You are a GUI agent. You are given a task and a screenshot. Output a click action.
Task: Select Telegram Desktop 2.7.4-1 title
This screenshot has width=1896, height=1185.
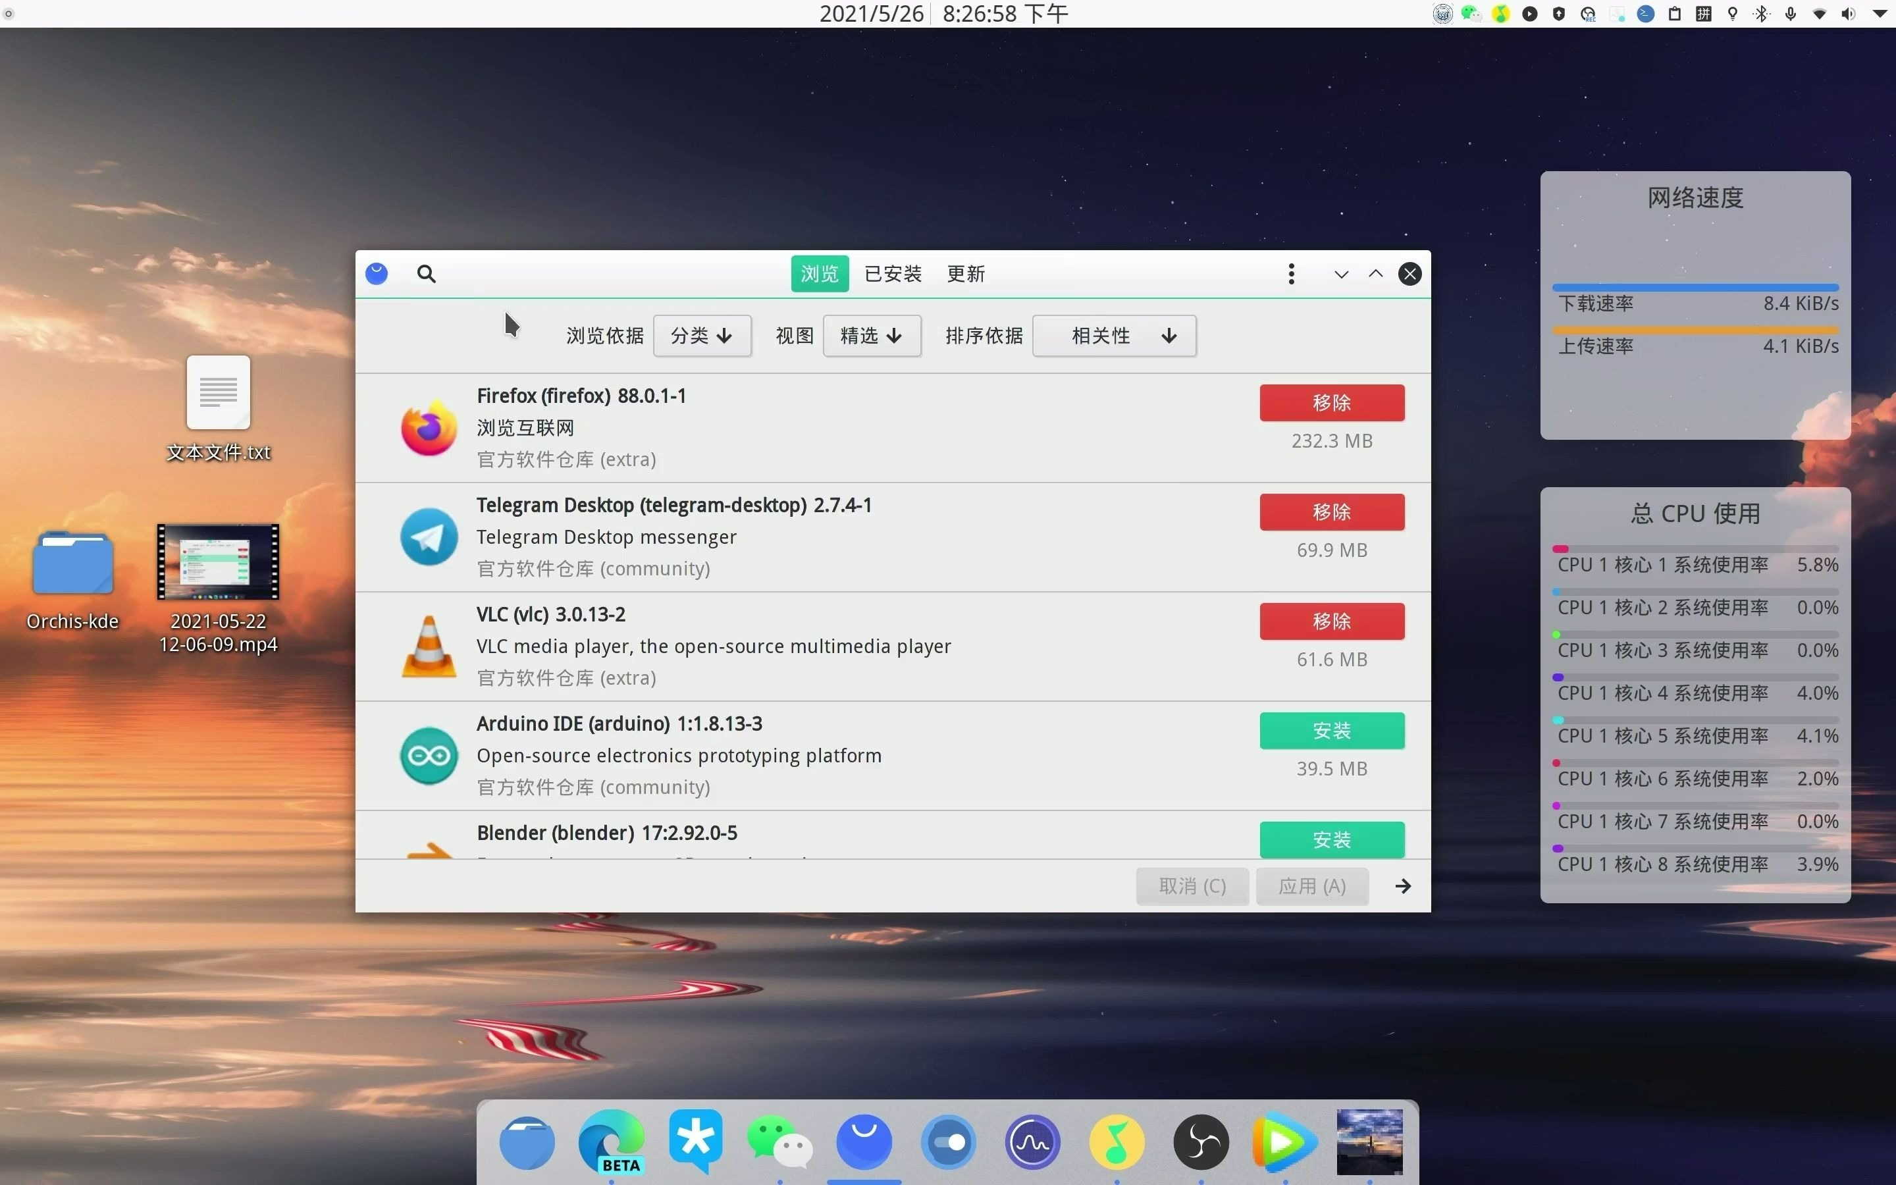click(673, 506)
